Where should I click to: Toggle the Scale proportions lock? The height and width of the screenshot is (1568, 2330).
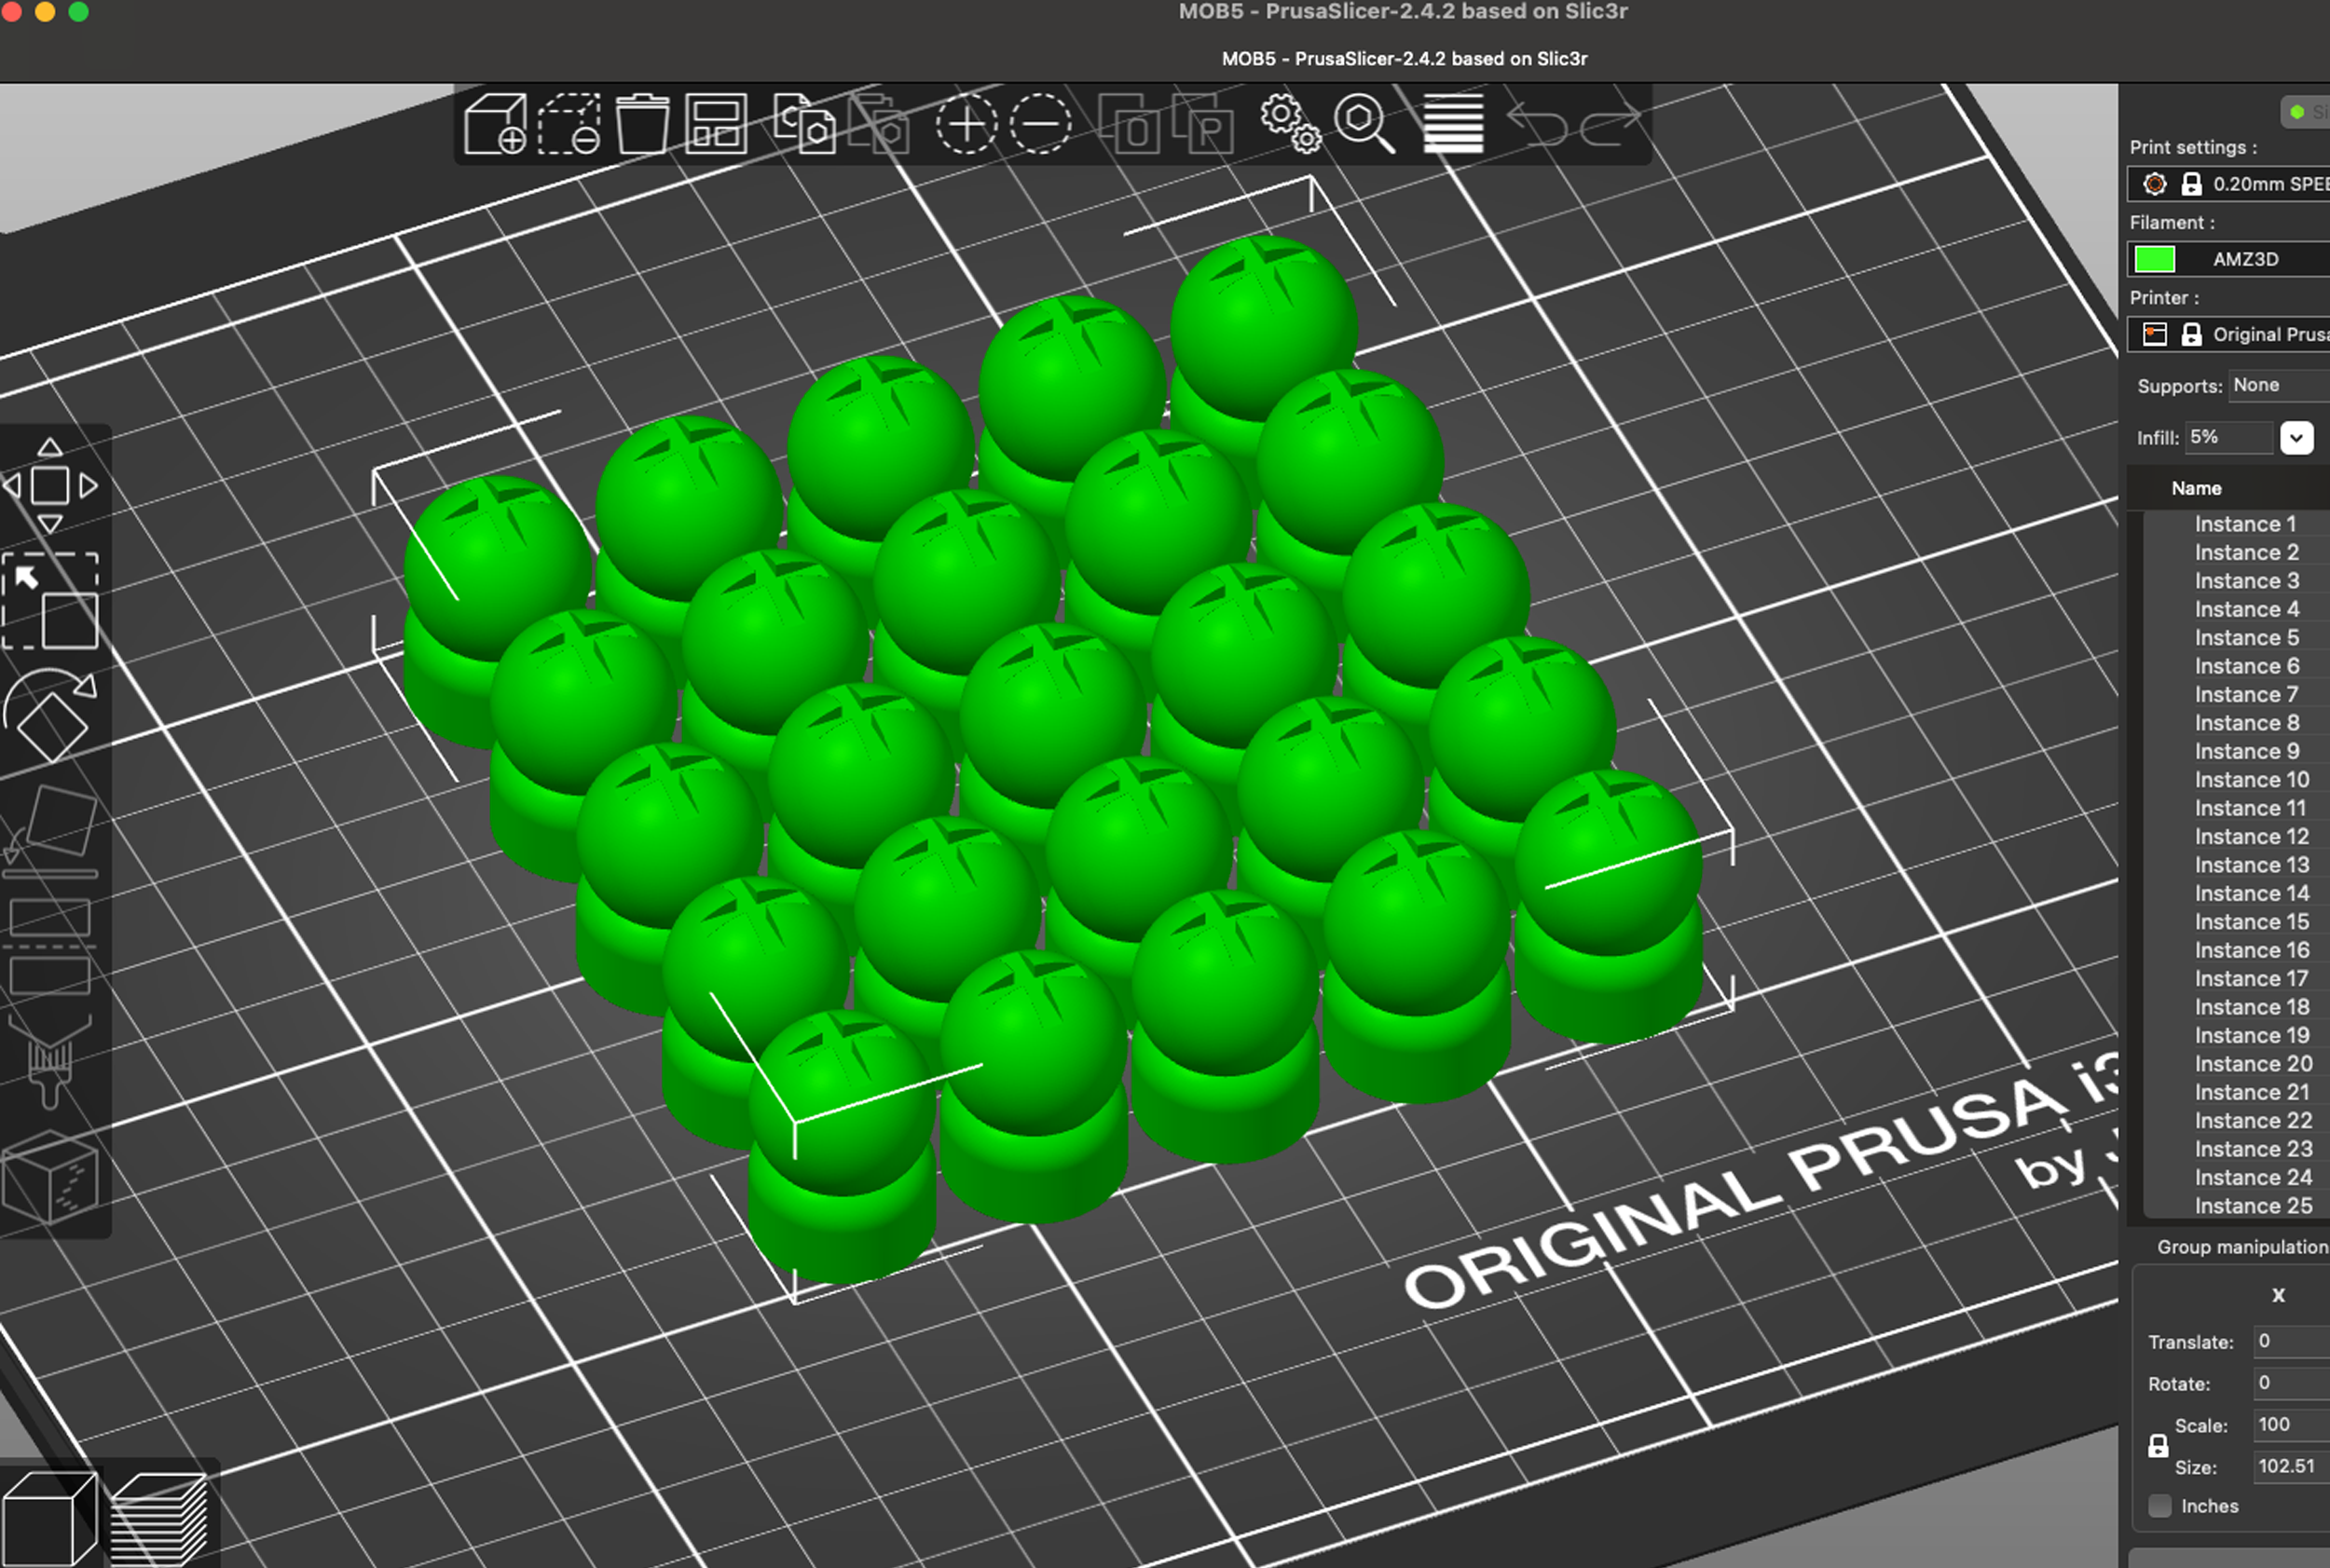click(x=2158, y=1446)
